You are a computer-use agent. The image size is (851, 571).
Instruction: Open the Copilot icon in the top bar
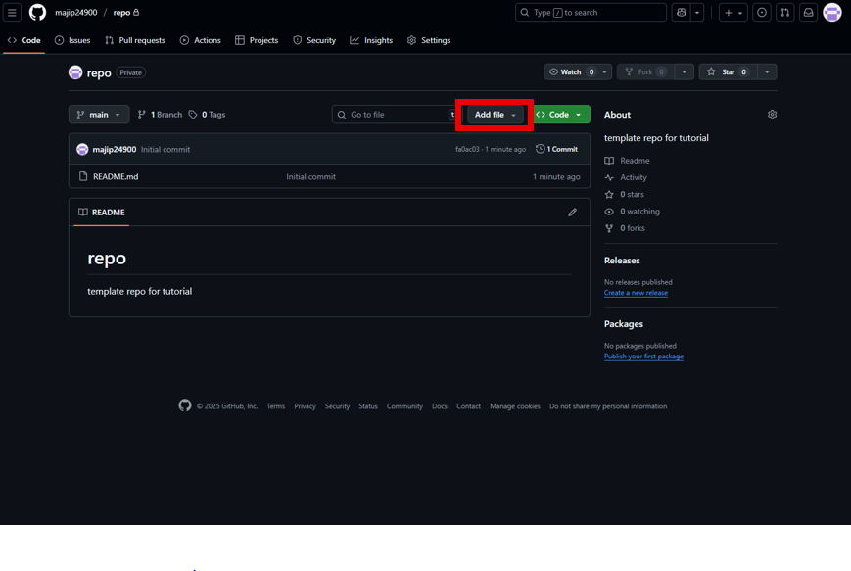click(682, 12)
